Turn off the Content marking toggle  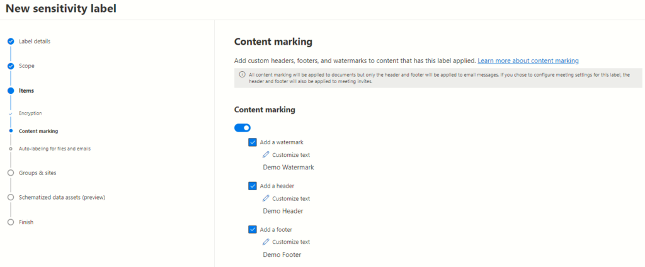pyautogui.click(x=243, y=128)
